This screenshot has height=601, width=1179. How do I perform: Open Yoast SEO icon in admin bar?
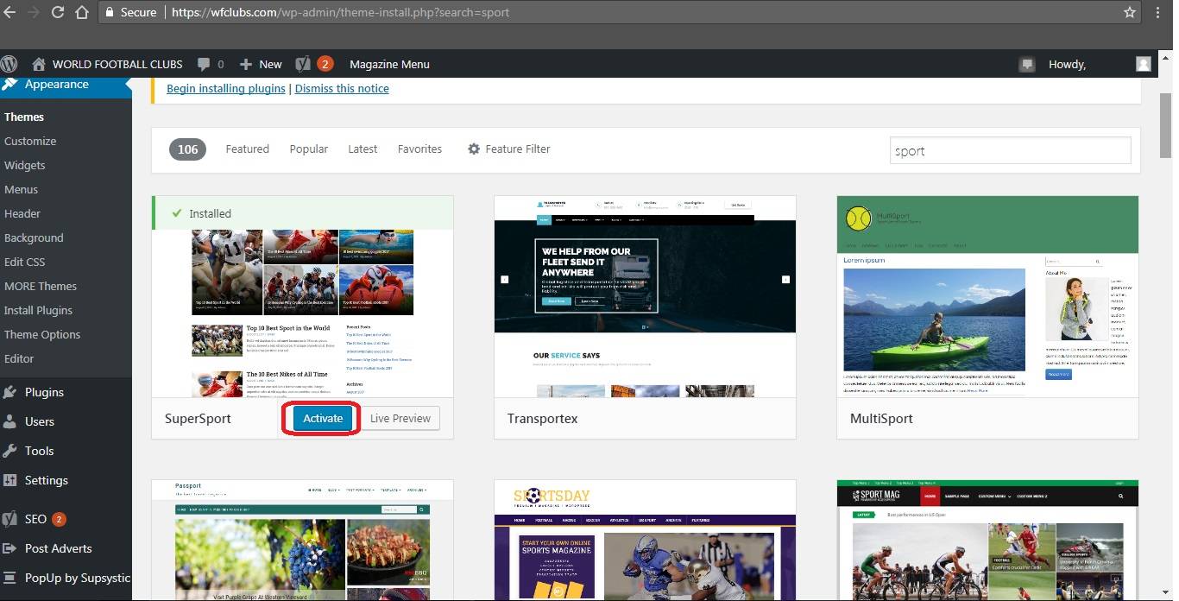pos(302,64)
